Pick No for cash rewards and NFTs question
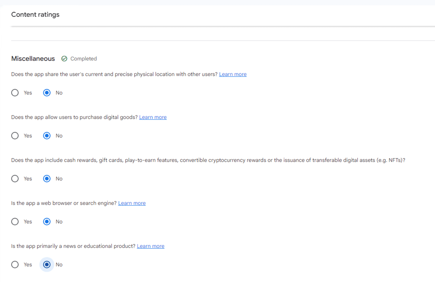The image size is (435, 282). click(x=47, y=179)
